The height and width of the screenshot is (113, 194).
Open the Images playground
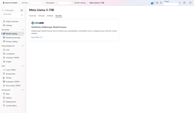pyautogui.click(x=9, y=61)
